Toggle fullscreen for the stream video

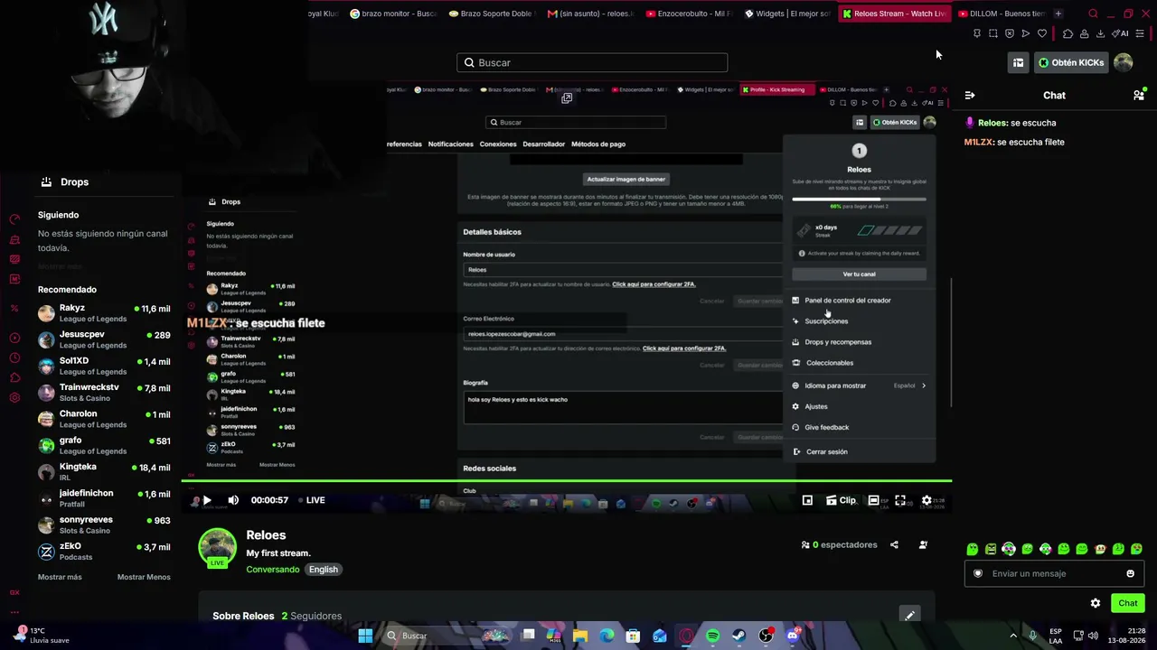900,500
